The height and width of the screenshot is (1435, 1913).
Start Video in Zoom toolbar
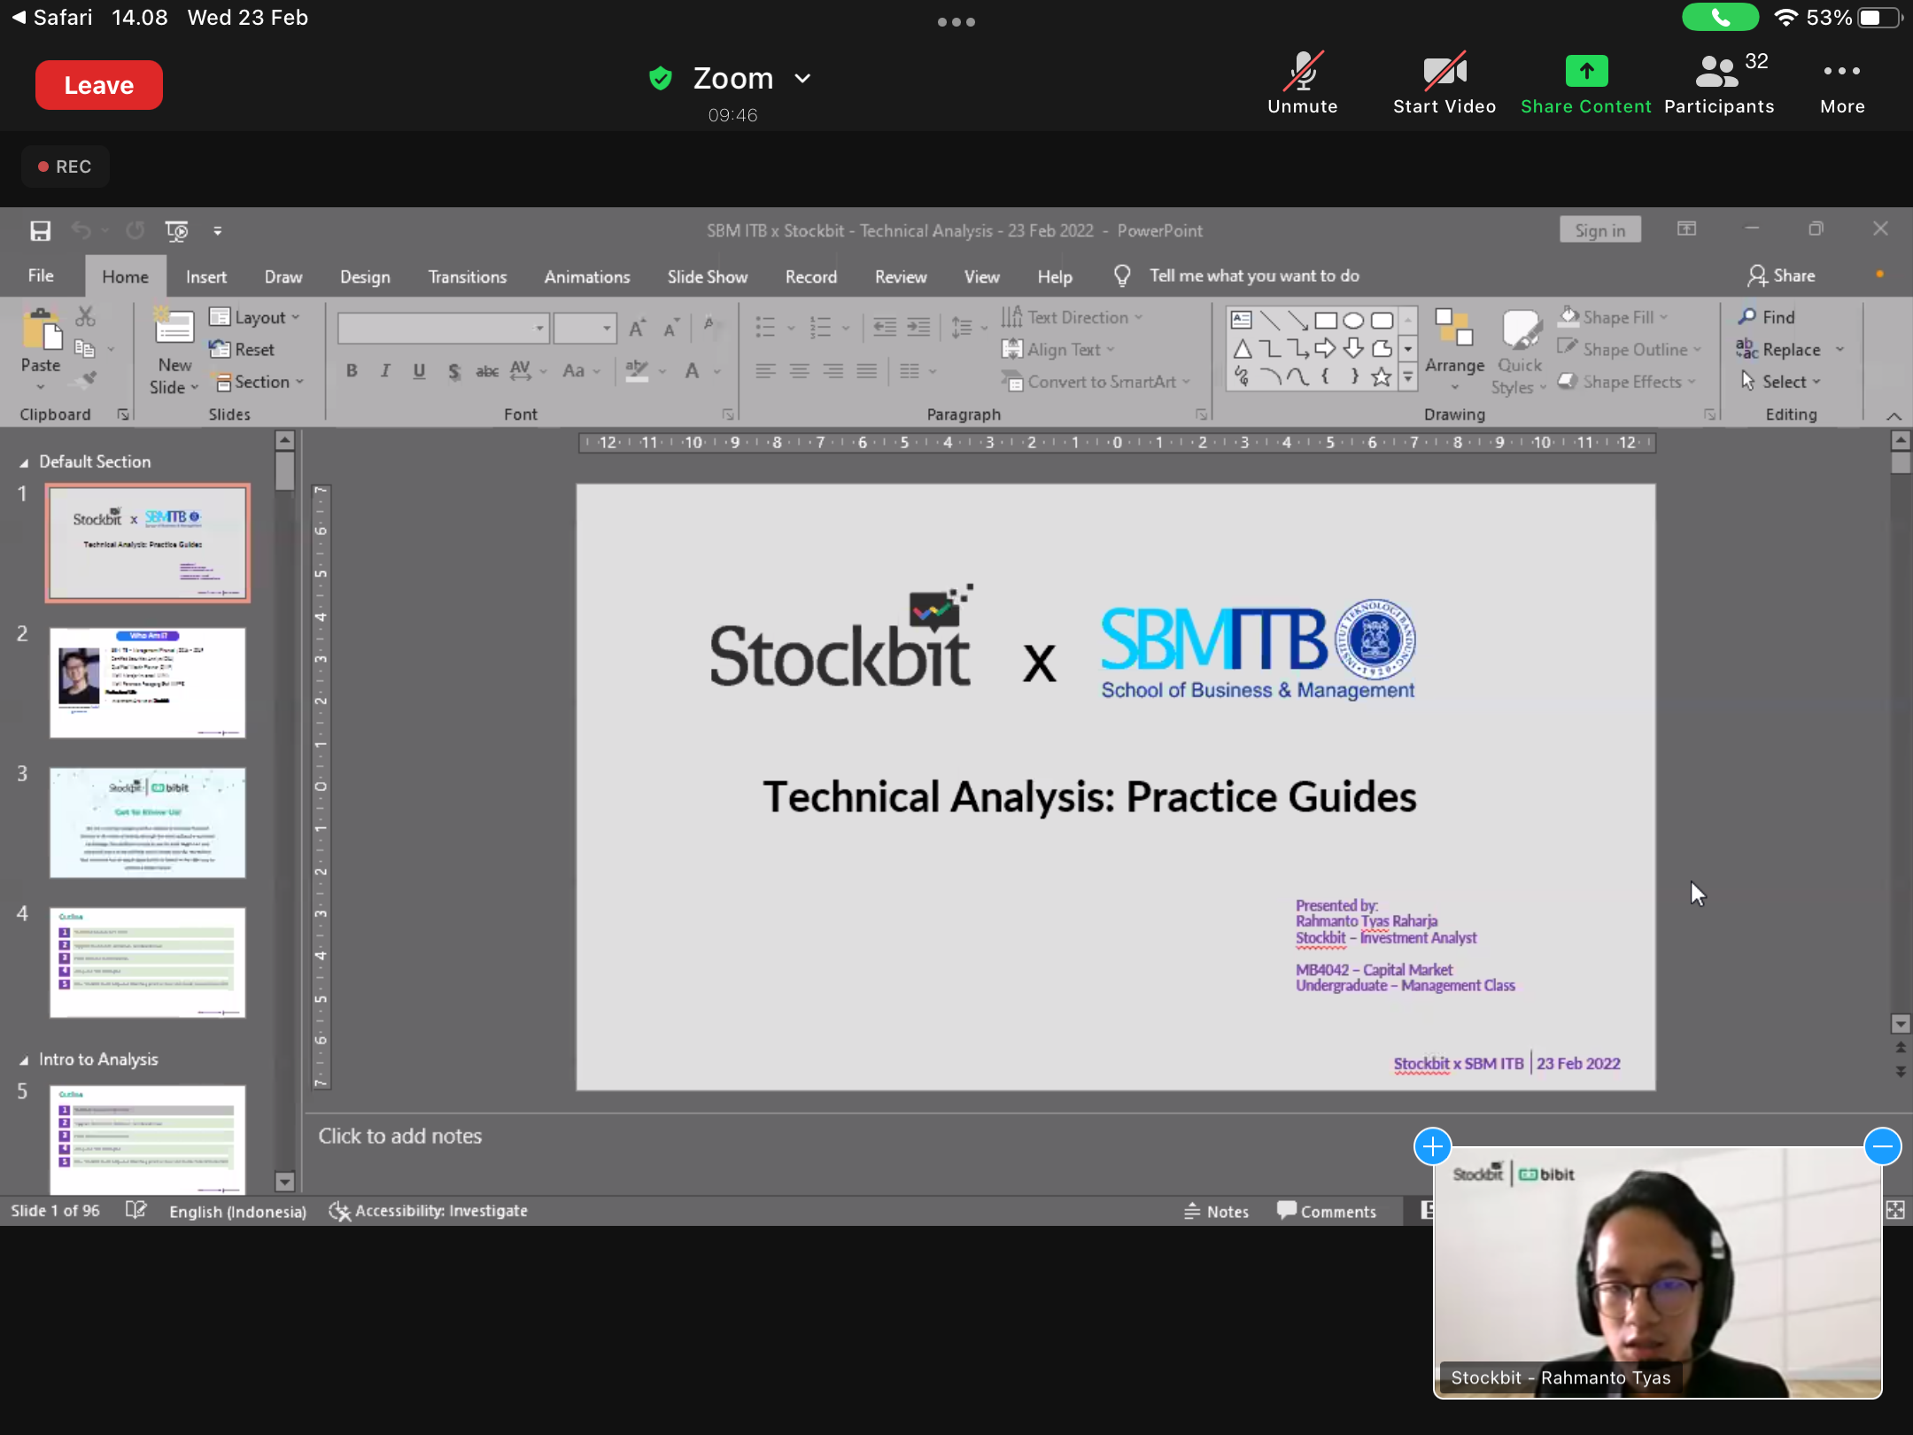pos(1444,84)
